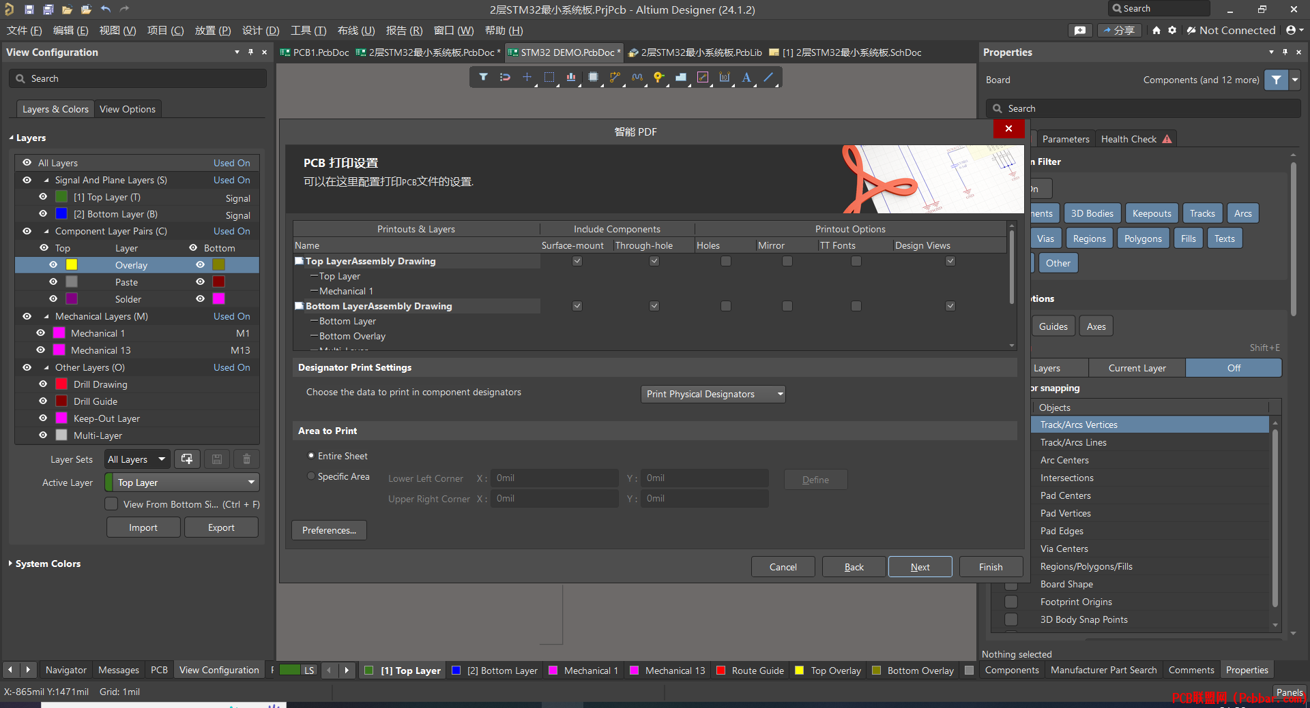Select the Place Component chip tool

pos(593,77)
